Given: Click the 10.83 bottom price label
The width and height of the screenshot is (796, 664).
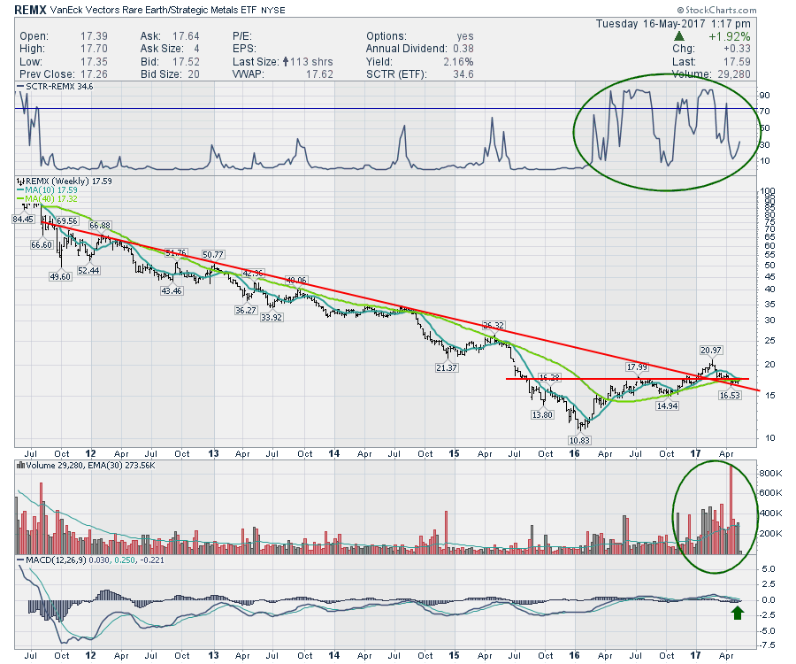Looking at the screenshot, I should click(579, 441).
